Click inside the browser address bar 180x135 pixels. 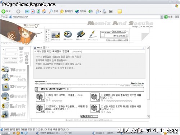pos(85,17)
